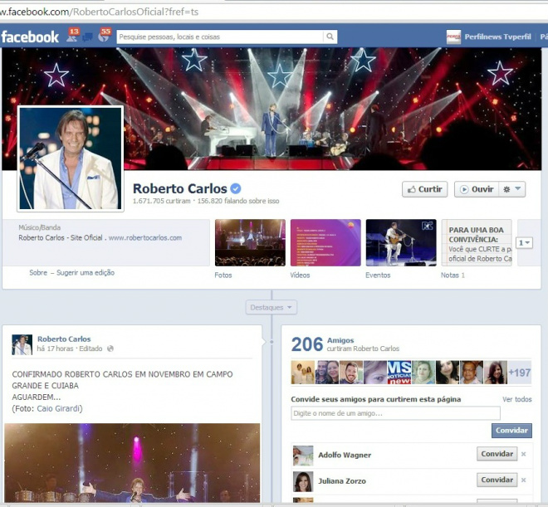Click the 1.671.705 curtiram count
The height and width of the screenshot is (507, 548).
161,201
